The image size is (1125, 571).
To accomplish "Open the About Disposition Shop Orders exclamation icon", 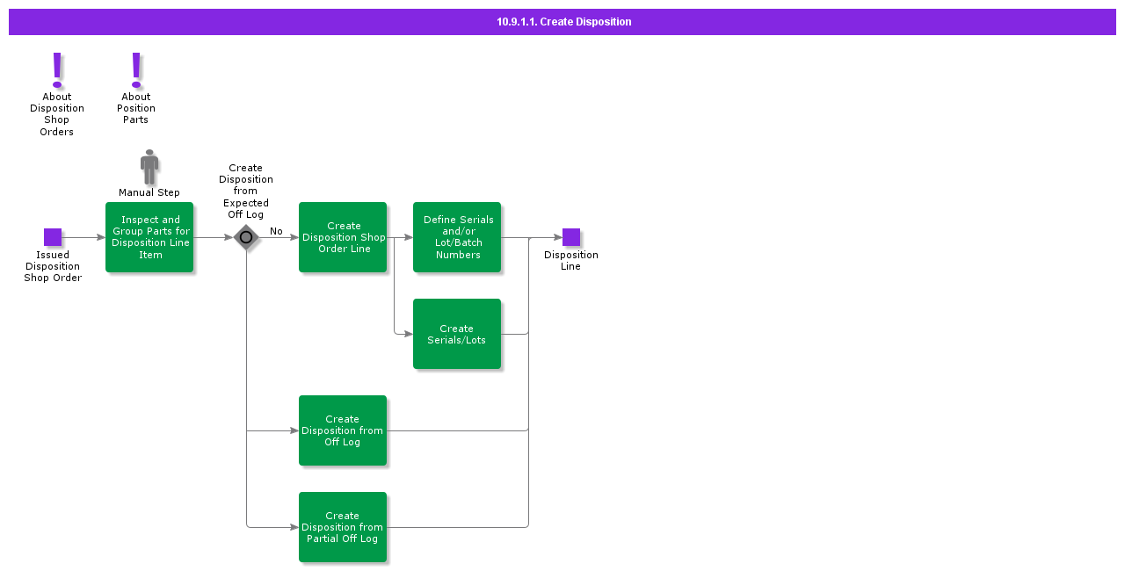I will point(57,69).
